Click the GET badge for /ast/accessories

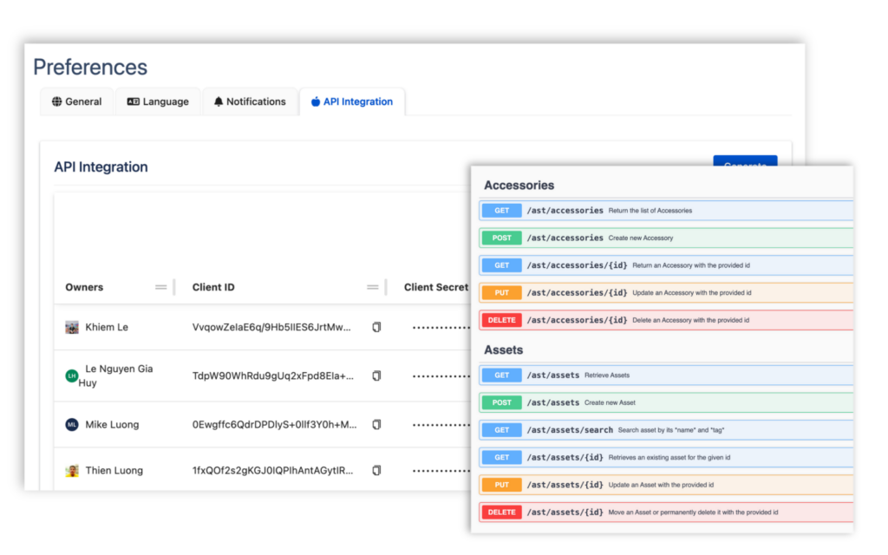[x=501, y=210]
